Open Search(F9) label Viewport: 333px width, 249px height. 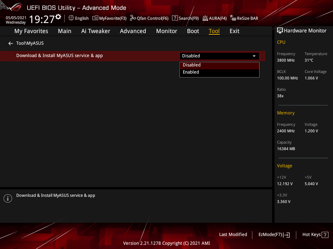[x=189, y=18]
